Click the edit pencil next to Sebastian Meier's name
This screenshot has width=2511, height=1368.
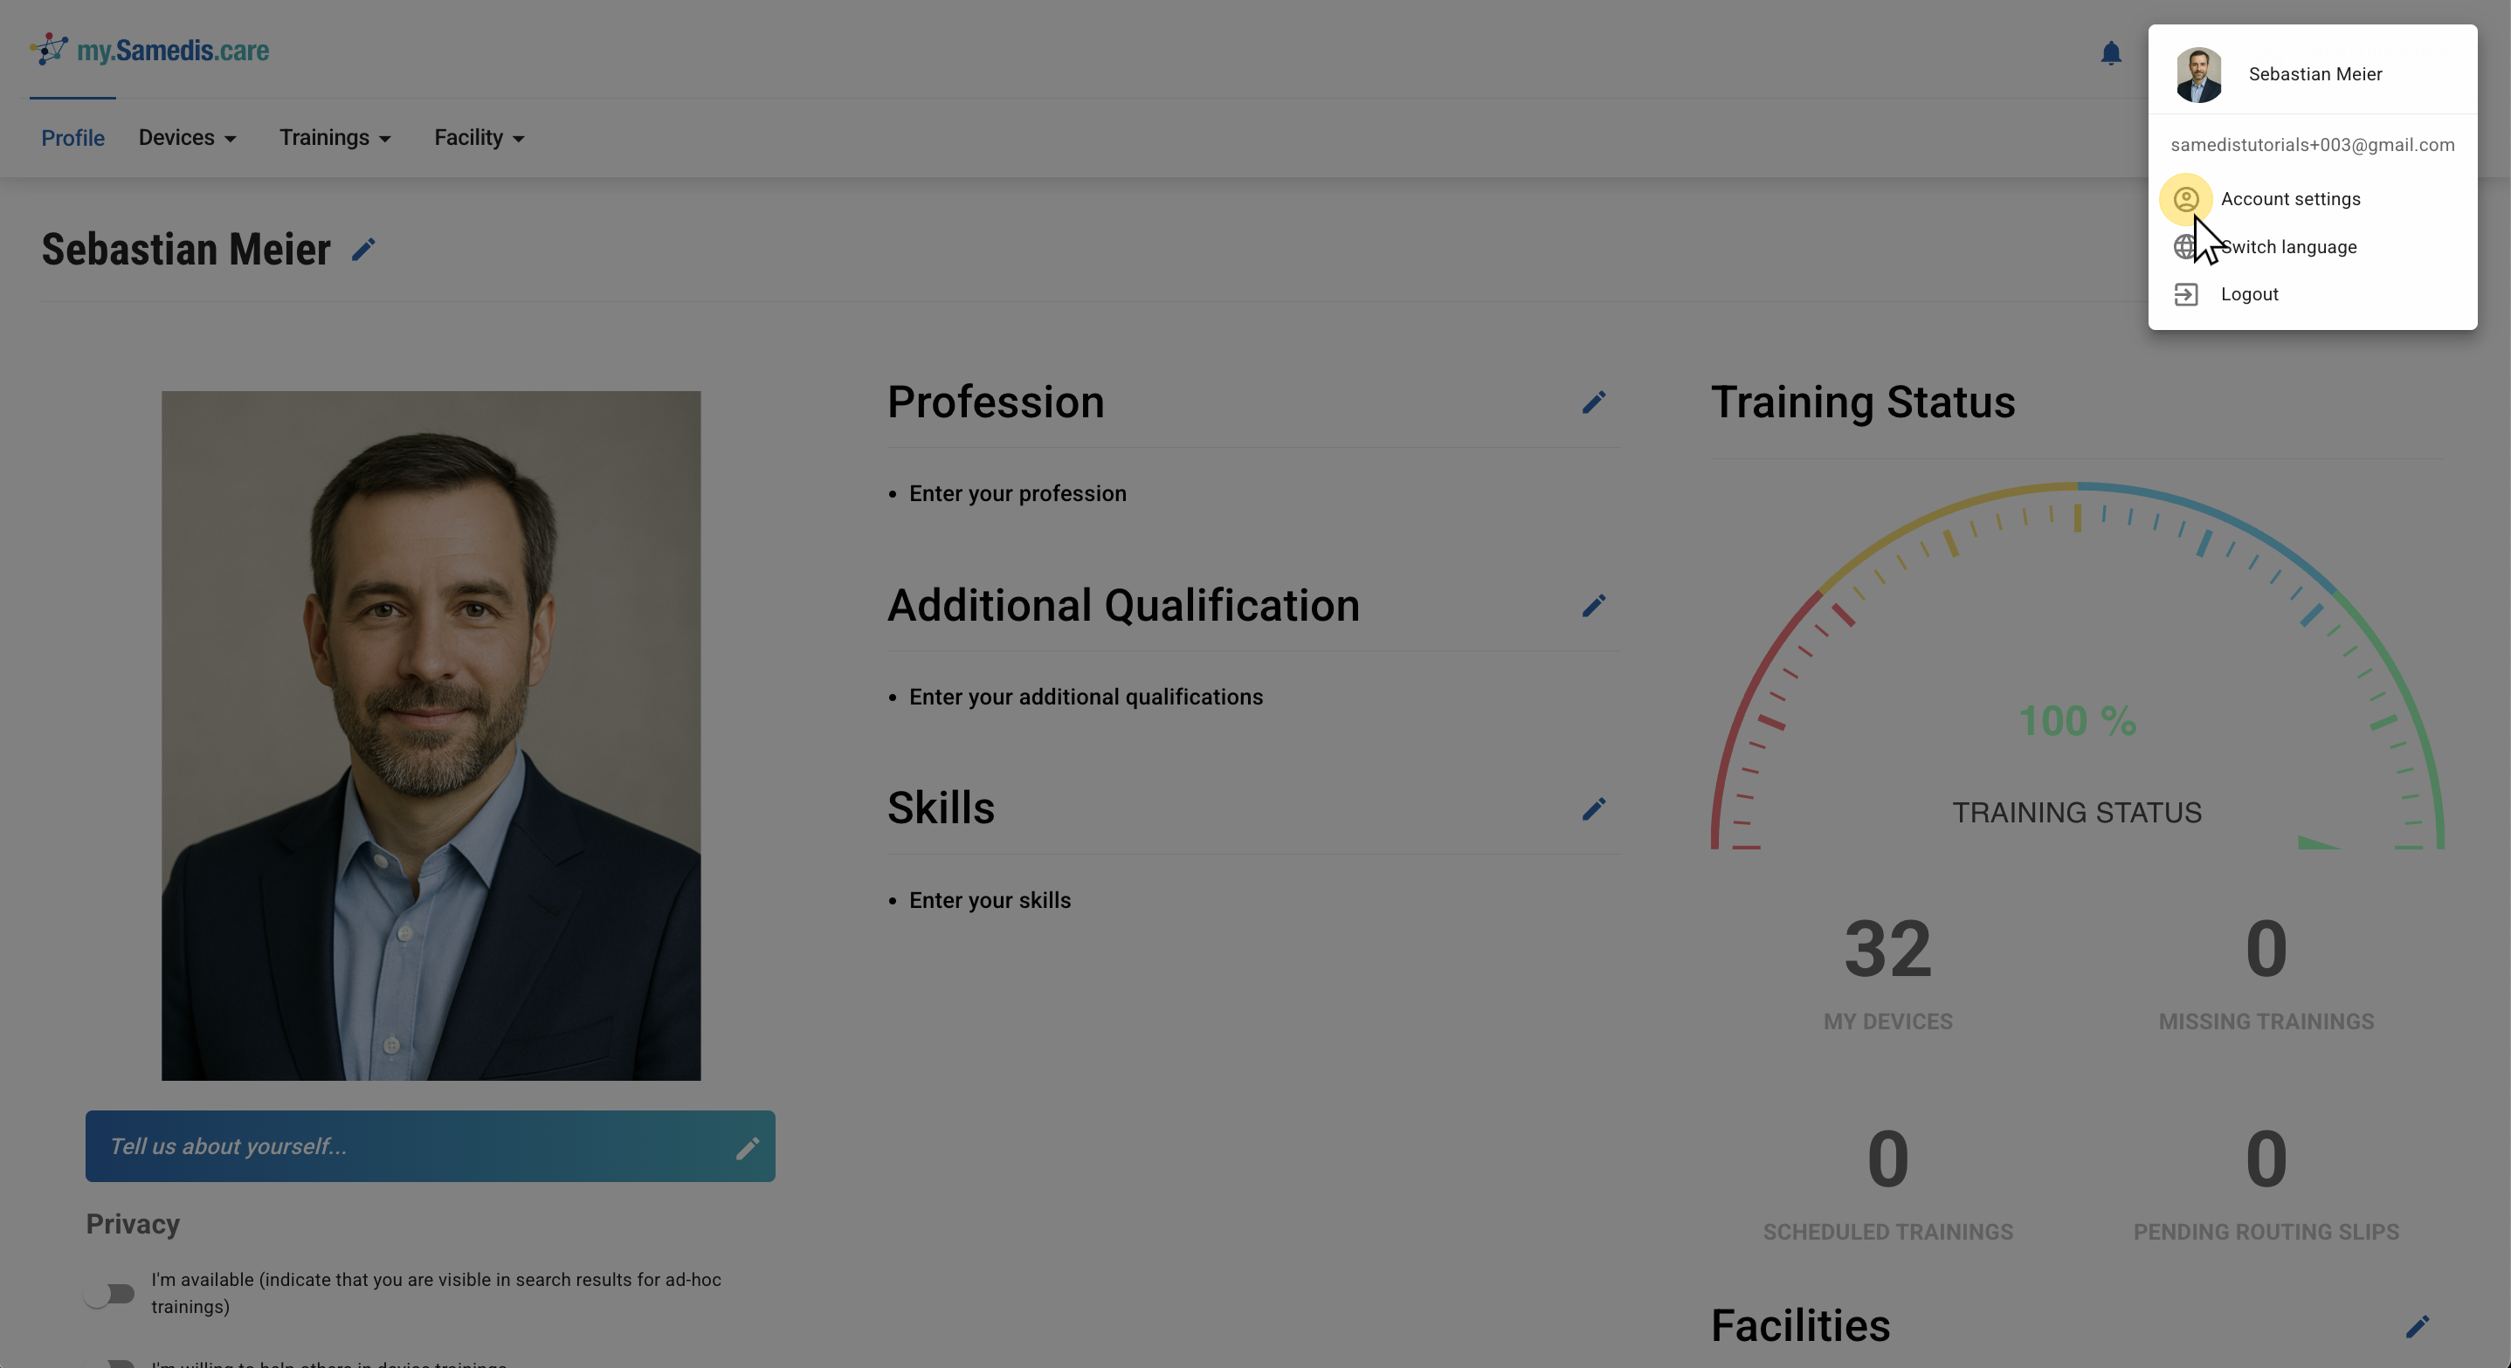[363, 251]
